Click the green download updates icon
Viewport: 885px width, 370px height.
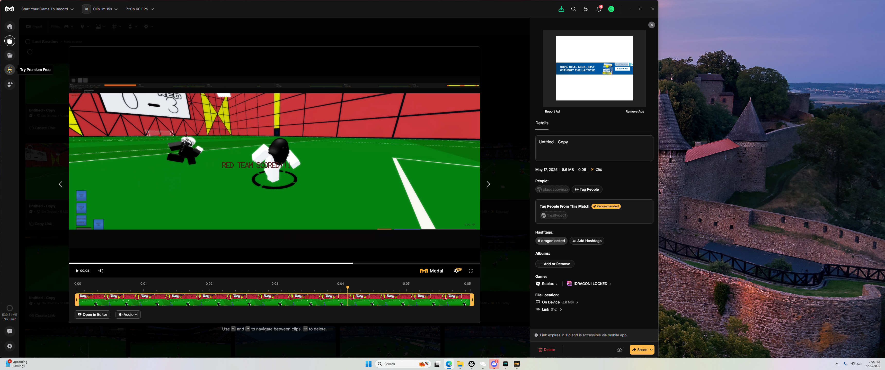coord(561,9)
